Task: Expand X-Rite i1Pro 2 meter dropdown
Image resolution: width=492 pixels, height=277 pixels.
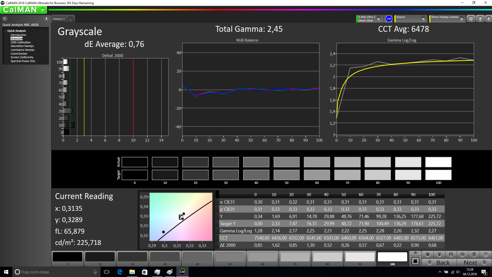Action: 378,19
